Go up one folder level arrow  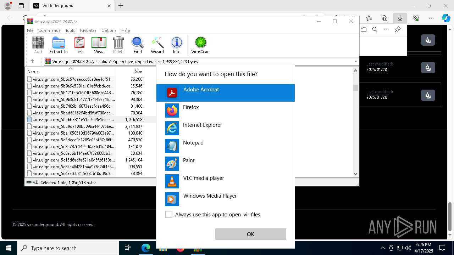pos(32,61)
